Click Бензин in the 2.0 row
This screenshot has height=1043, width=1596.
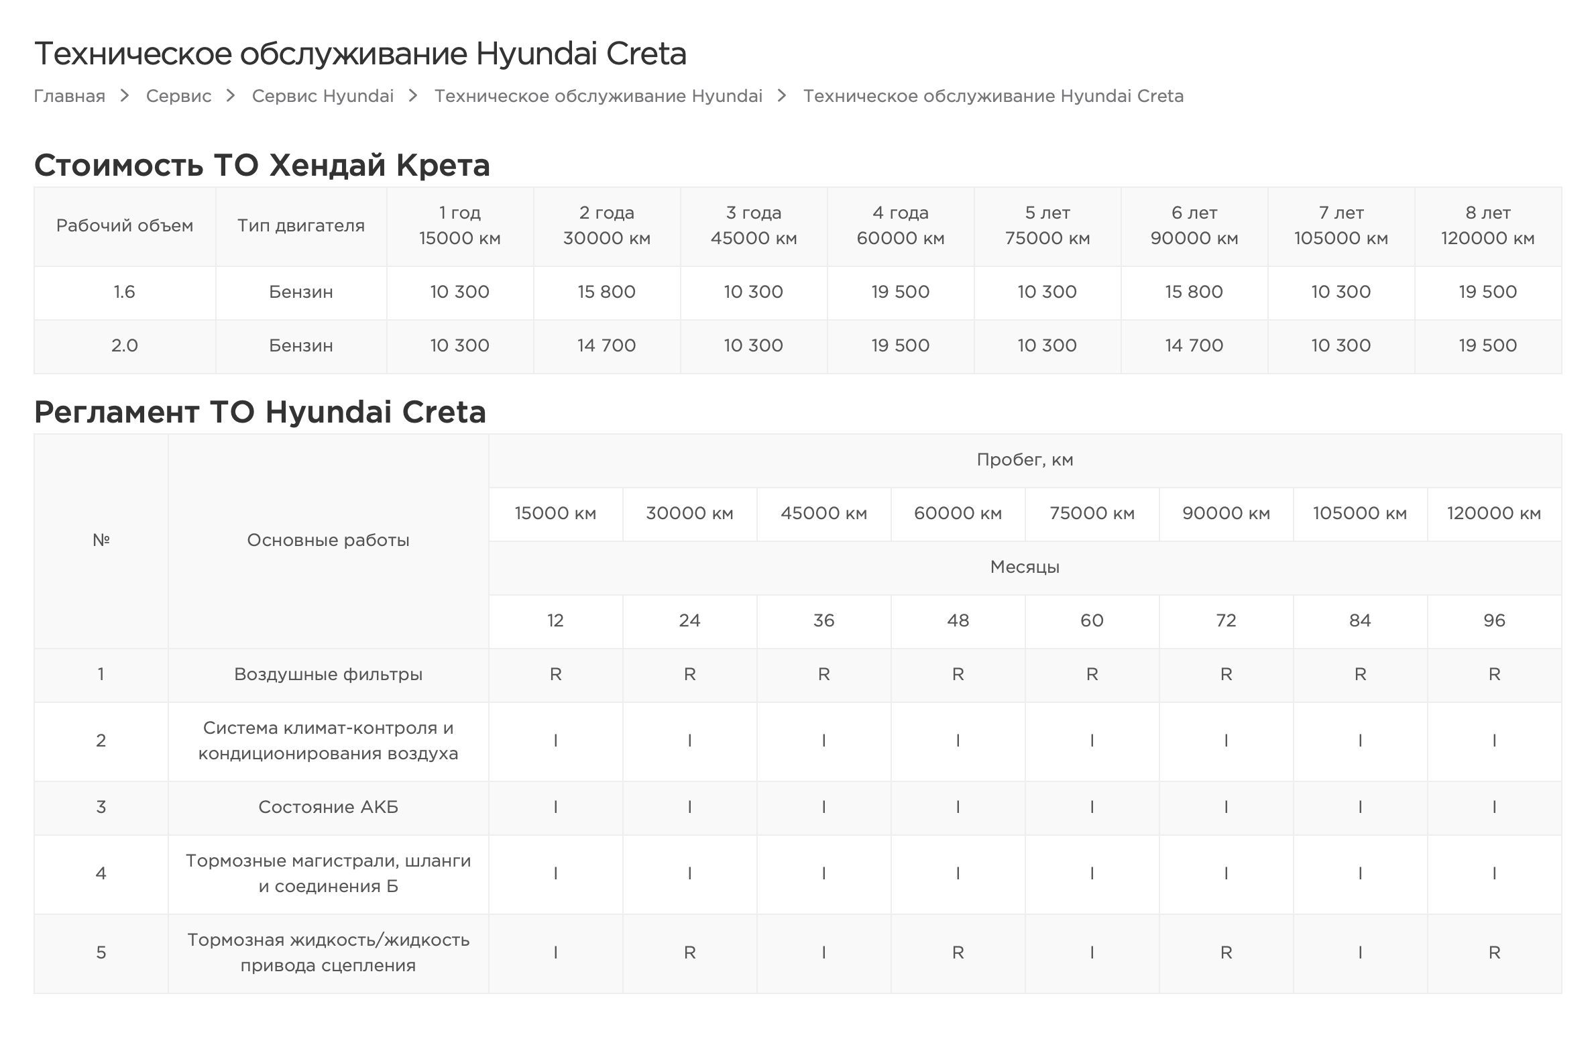point(301,345)
